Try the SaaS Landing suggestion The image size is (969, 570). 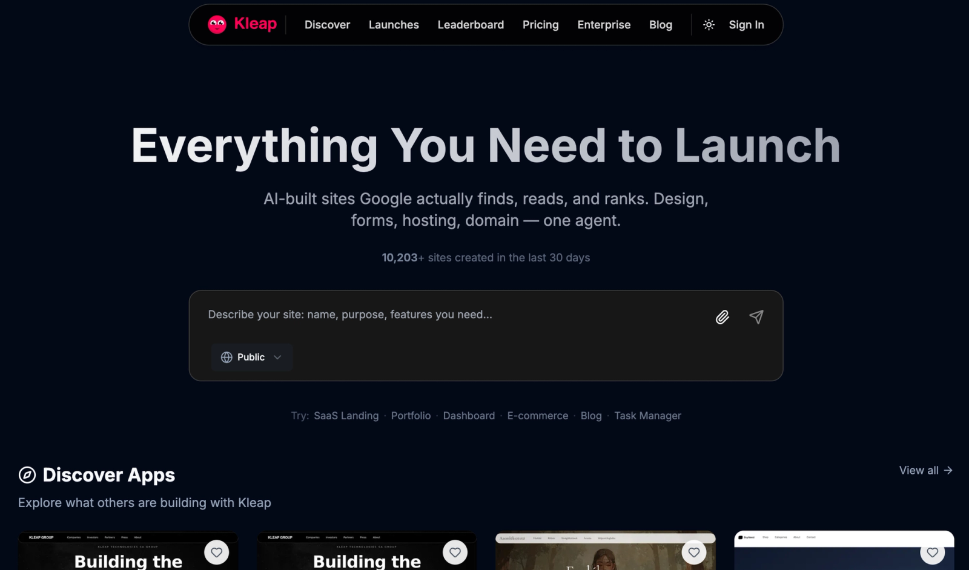(346, 416)
